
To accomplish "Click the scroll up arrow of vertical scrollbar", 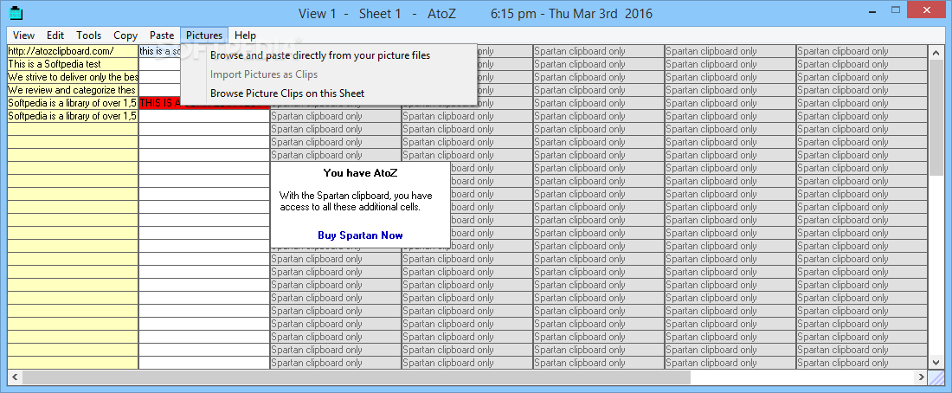I will point(936,51).
